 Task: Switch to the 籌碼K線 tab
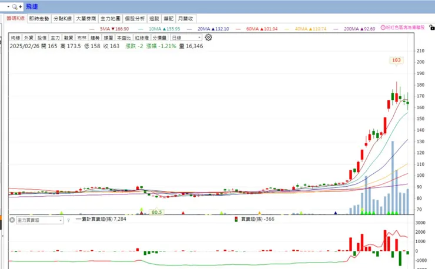click(16, 18)
